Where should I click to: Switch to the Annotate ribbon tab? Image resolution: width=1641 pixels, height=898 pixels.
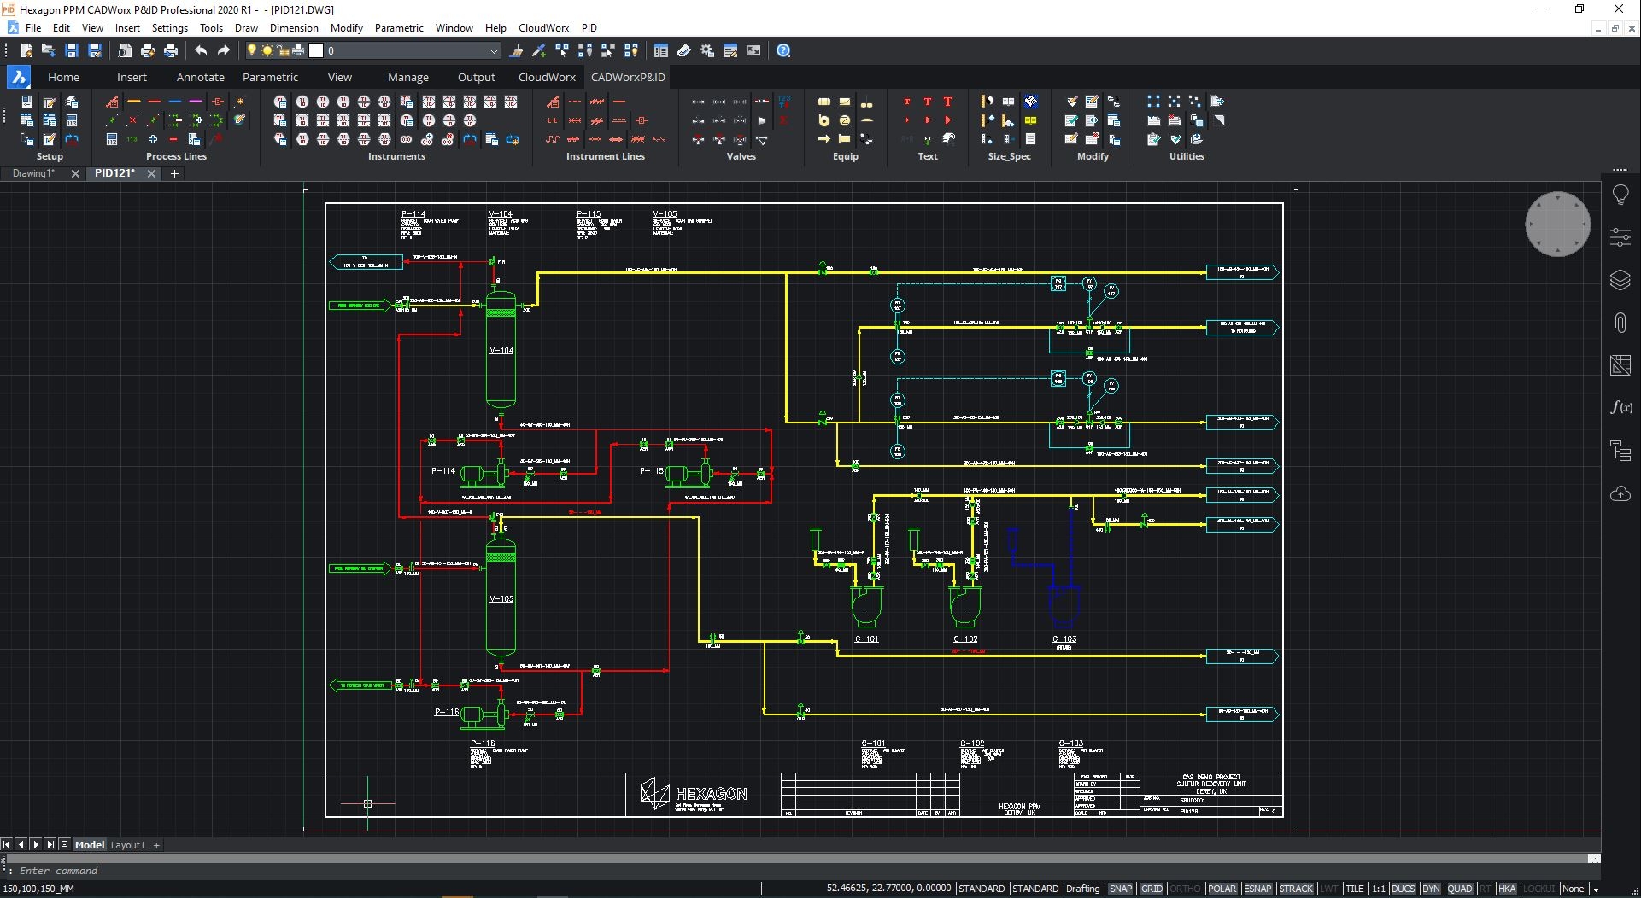(x=200, y=77)
